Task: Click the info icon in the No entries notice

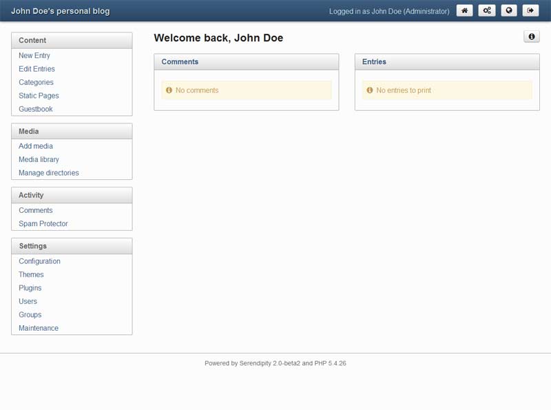Action: click(x=370, y=90)
